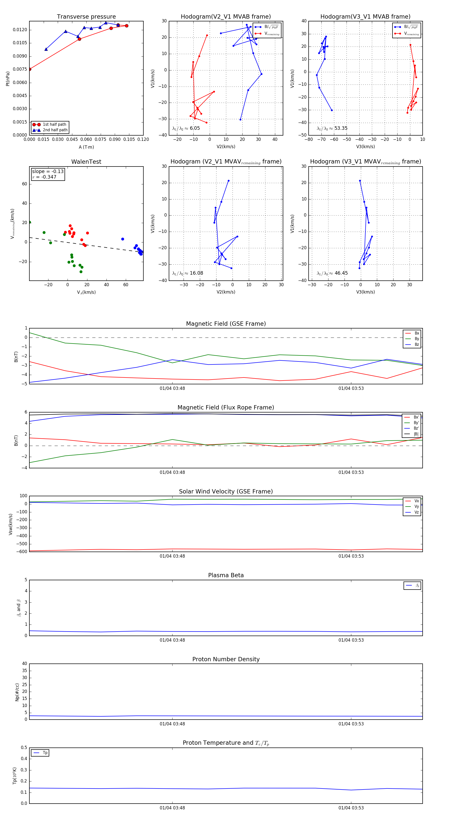Select the 'Magnetic Field (Flux Rope Frame)' title
452x830 pixels.
point(226,408)
